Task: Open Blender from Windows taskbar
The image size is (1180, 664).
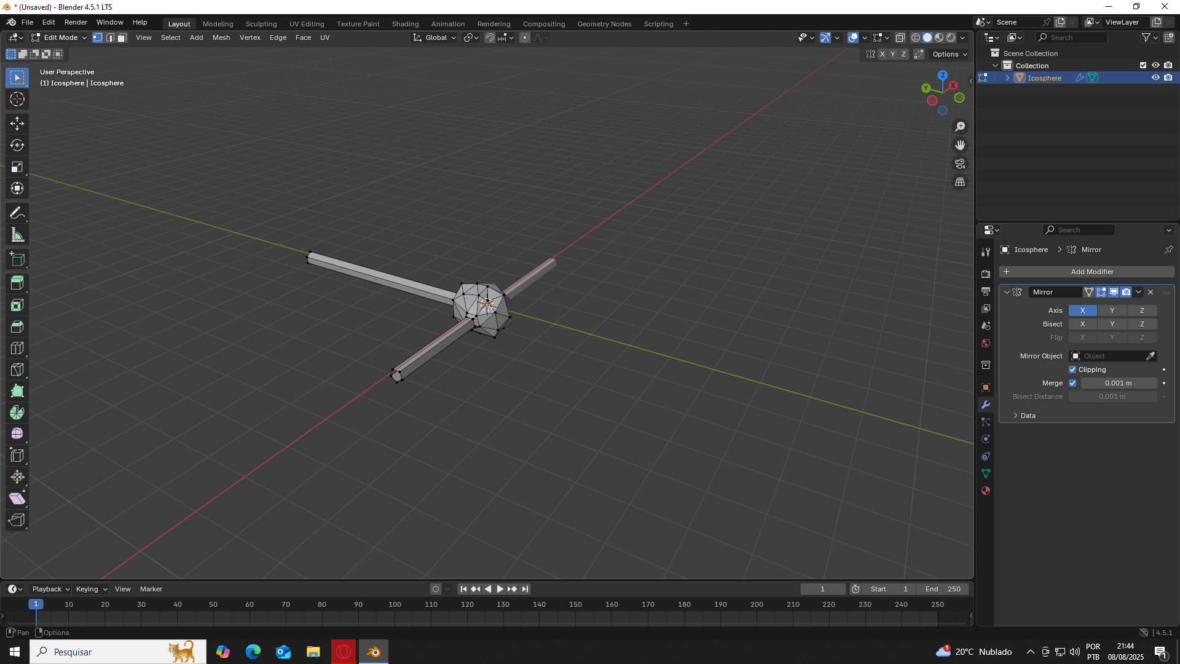Action: 374,652
